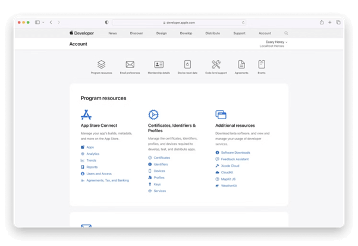
Task: Open the Analytics link
Action: (x=93, y=154)
